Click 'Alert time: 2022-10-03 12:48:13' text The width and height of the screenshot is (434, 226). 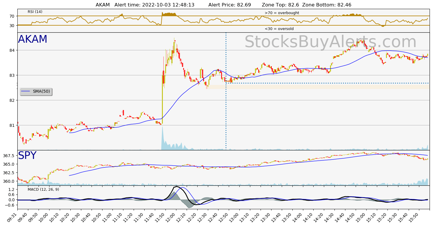click(x=154, y=5)
